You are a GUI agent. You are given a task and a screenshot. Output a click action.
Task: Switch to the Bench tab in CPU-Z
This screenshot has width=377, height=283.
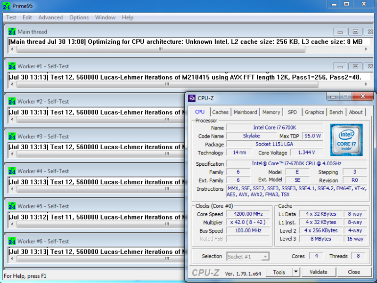point(336,112)
